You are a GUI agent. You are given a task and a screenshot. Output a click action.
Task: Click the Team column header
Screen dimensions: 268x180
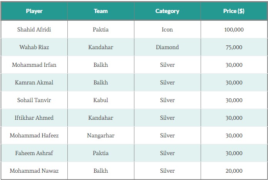point(100,11)
